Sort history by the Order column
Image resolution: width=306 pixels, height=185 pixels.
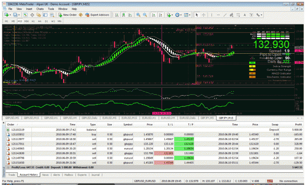pyautogui.click(x=11, y=124)
